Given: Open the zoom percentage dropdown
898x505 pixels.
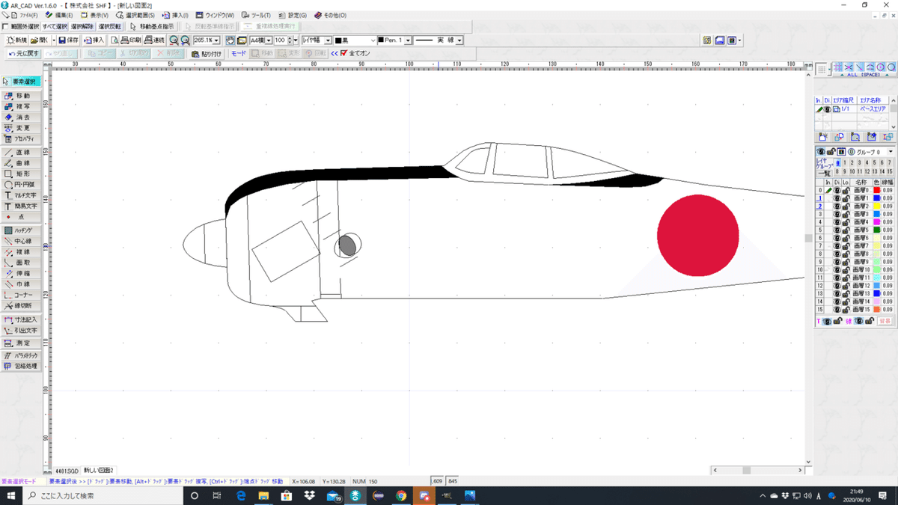Looking at the screenshot, I should [x=217, y=40].
